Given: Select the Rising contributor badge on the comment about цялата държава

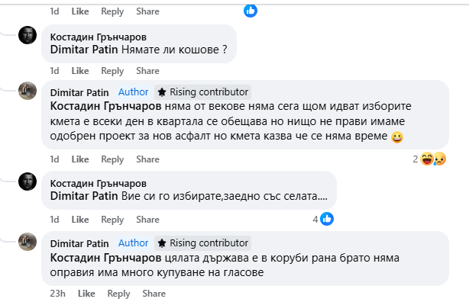Looking at the screenshot, I should click(x=203, y=243).
